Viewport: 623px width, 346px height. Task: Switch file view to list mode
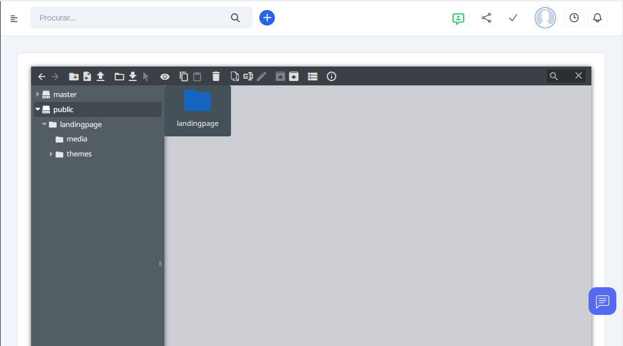[313, 77]
